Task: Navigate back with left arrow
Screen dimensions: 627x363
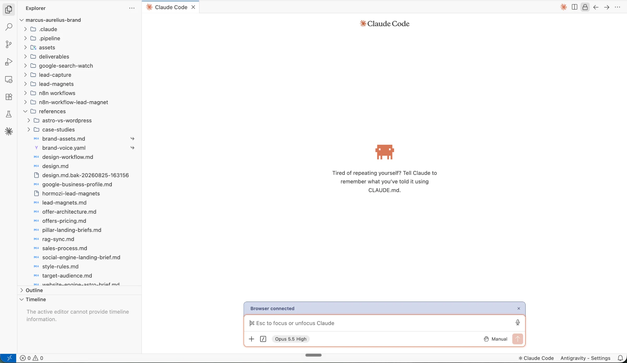Action: (x=596, y=7)
